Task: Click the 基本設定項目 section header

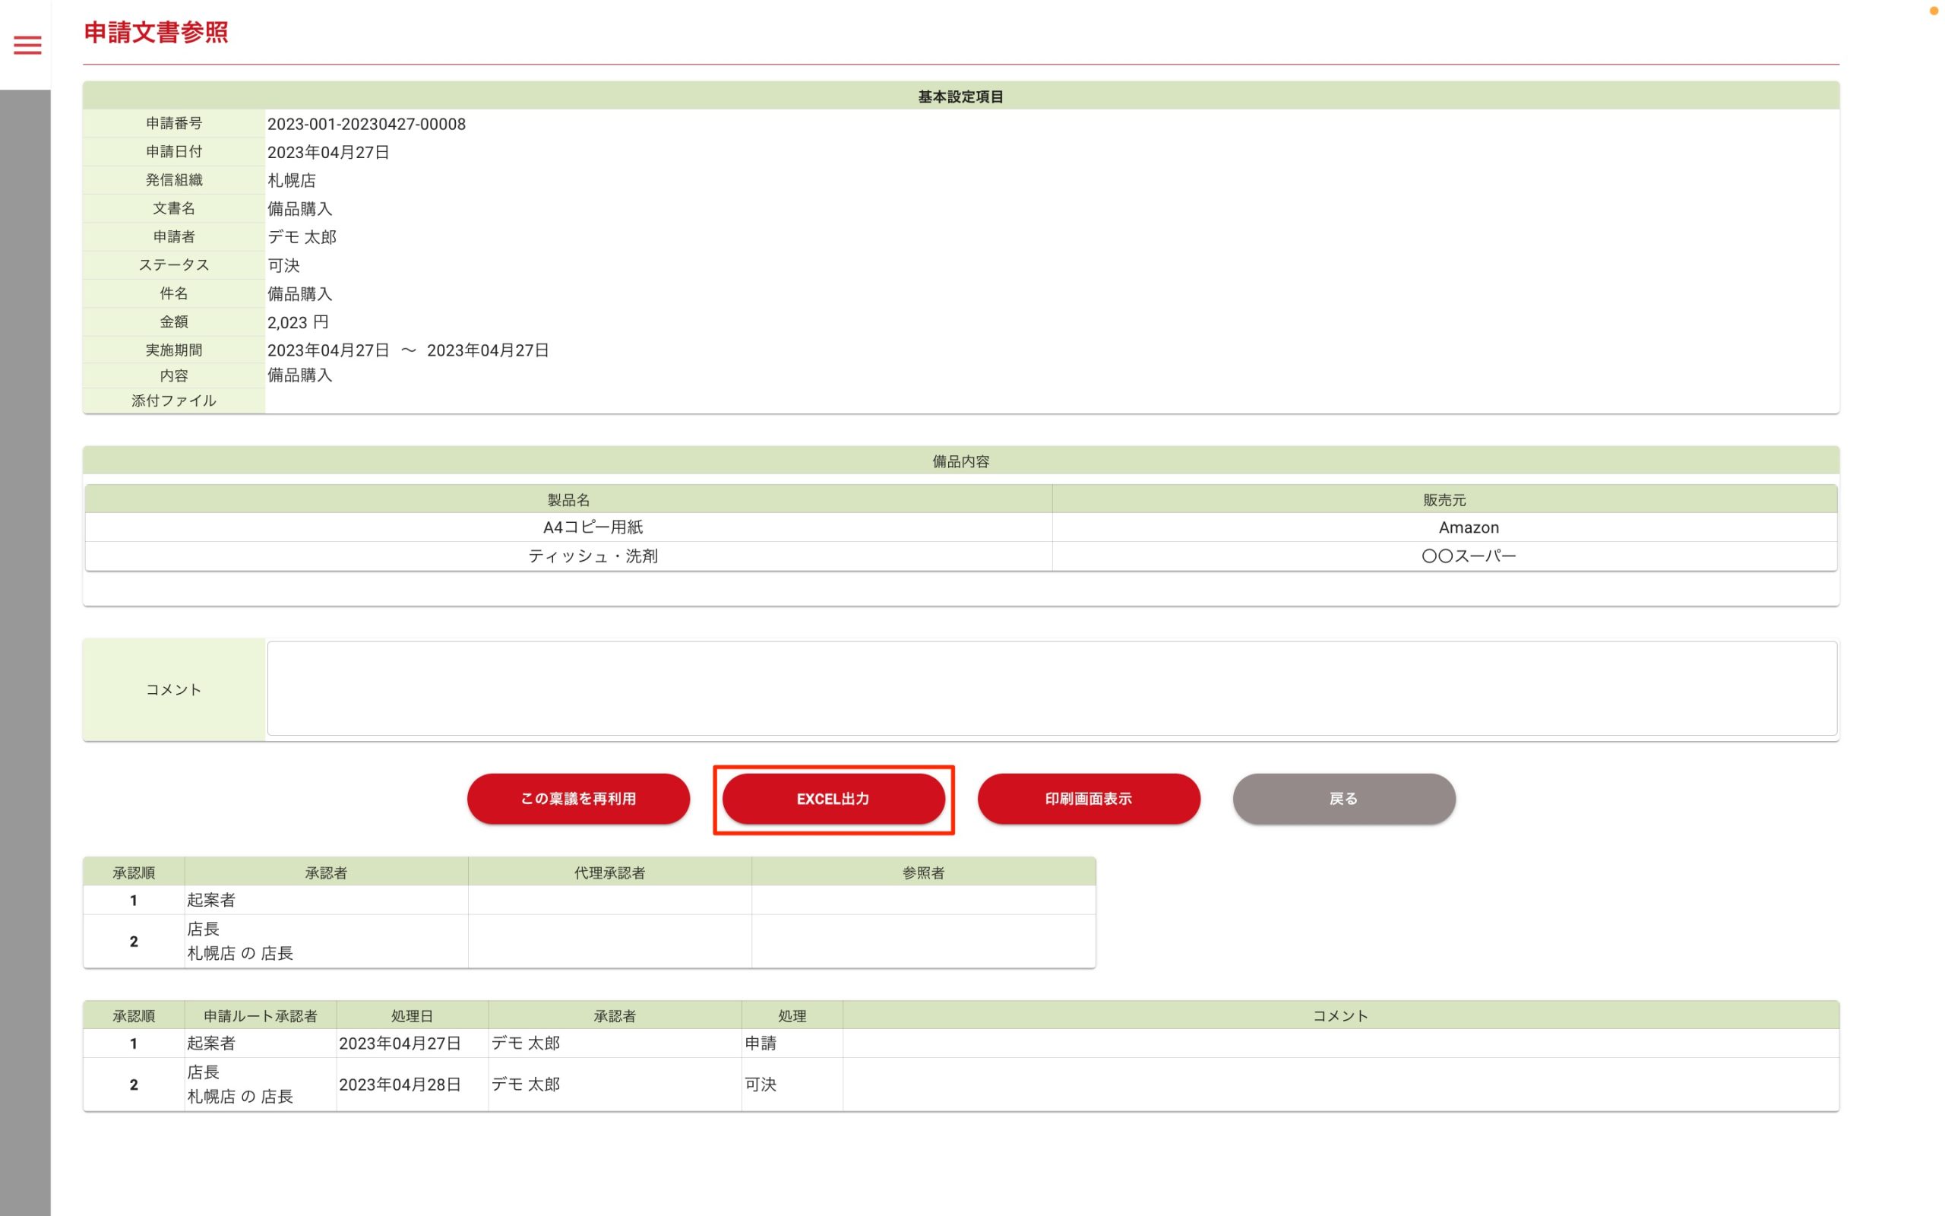Action: 960,97
